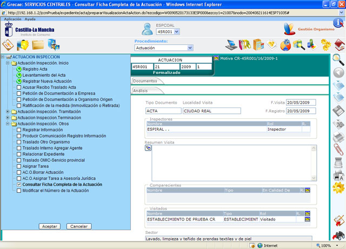The width and height of the screenshot is (346, 249).
Task: Click the grey back arrow in sidebar
Action: tap(338, 73)
